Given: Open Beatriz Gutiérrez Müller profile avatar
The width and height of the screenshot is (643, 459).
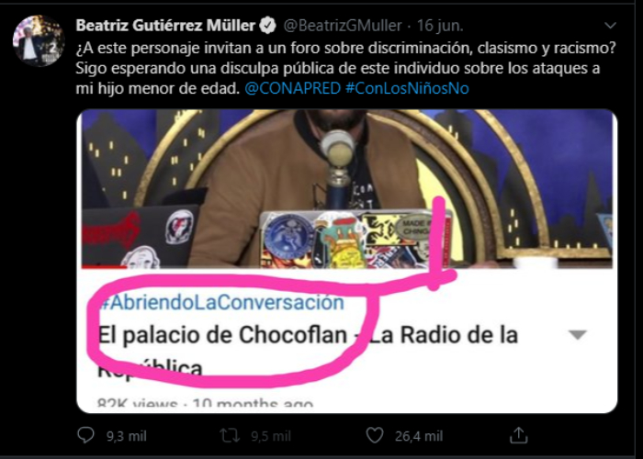Looking at the screenshot, I should click(39, 40).
